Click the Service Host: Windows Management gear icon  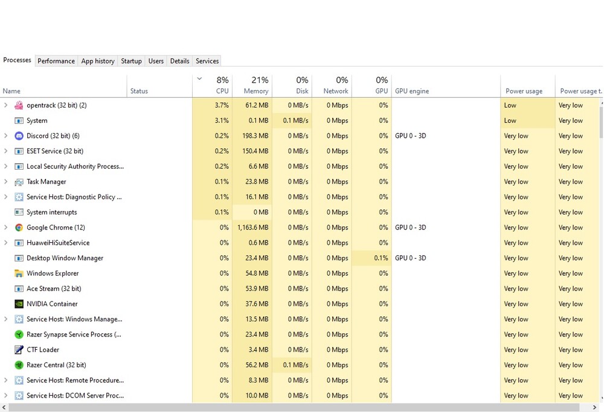click(x=19, y=319)
